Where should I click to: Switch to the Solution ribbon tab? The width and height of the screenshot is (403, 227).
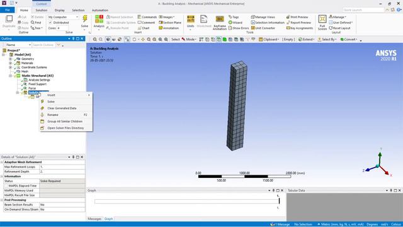[x=42, y=10]
